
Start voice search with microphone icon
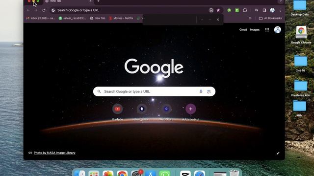pyautogui.click(x=201, y=91)
